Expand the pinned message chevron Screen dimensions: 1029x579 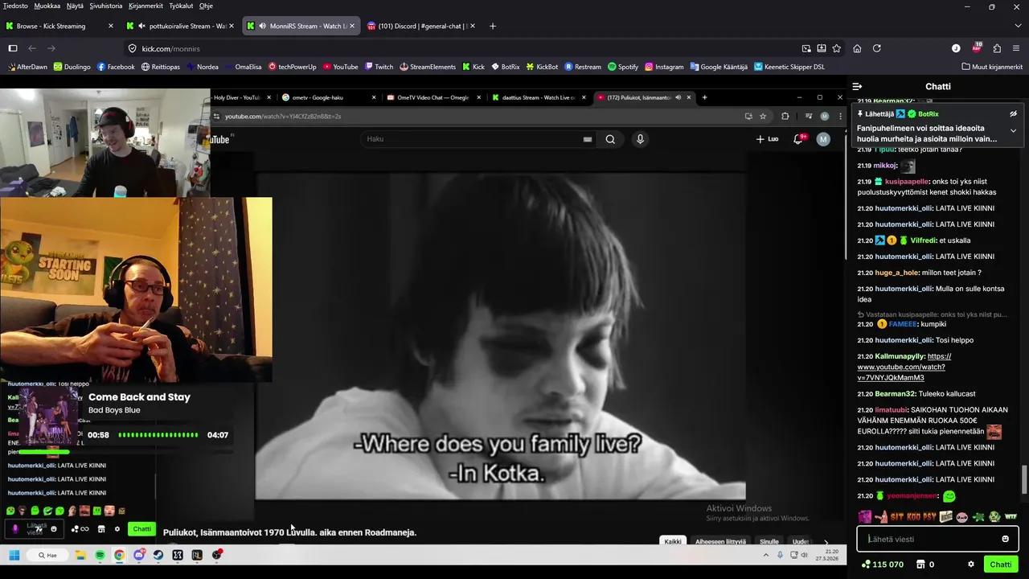[x=1013, y=130]
